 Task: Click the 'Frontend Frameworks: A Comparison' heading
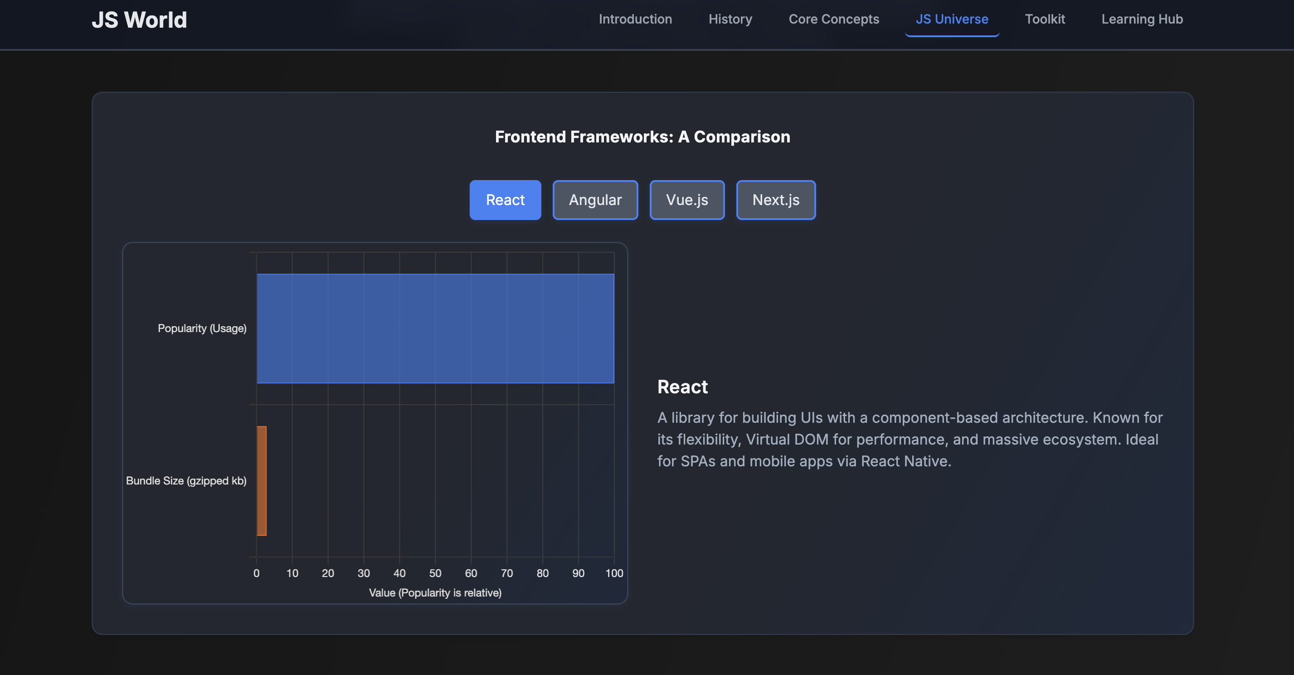tap(642, 137)
